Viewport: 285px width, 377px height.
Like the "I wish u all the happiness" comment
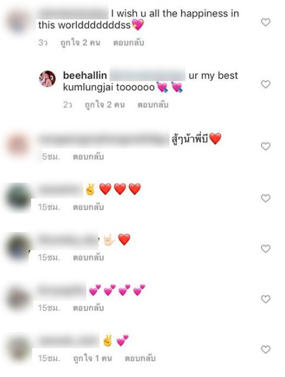point(266,22)
